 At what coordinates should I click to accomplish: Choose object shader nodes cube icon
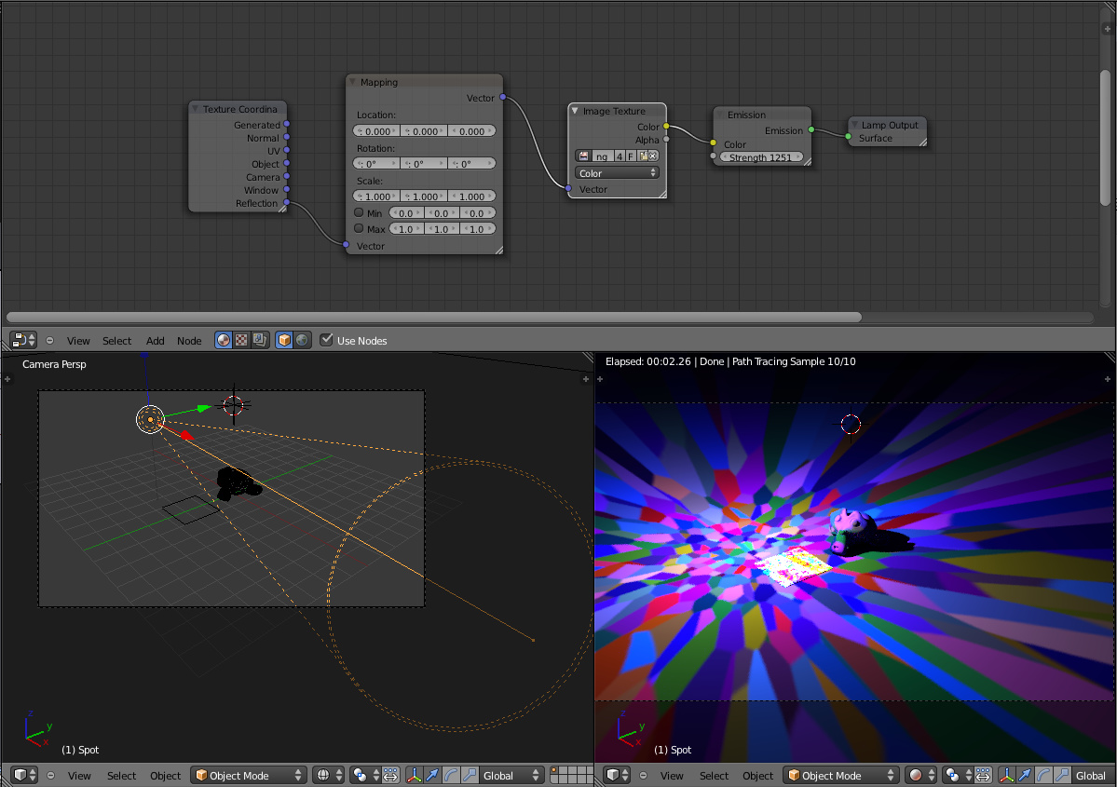click(x=284, y=341)
